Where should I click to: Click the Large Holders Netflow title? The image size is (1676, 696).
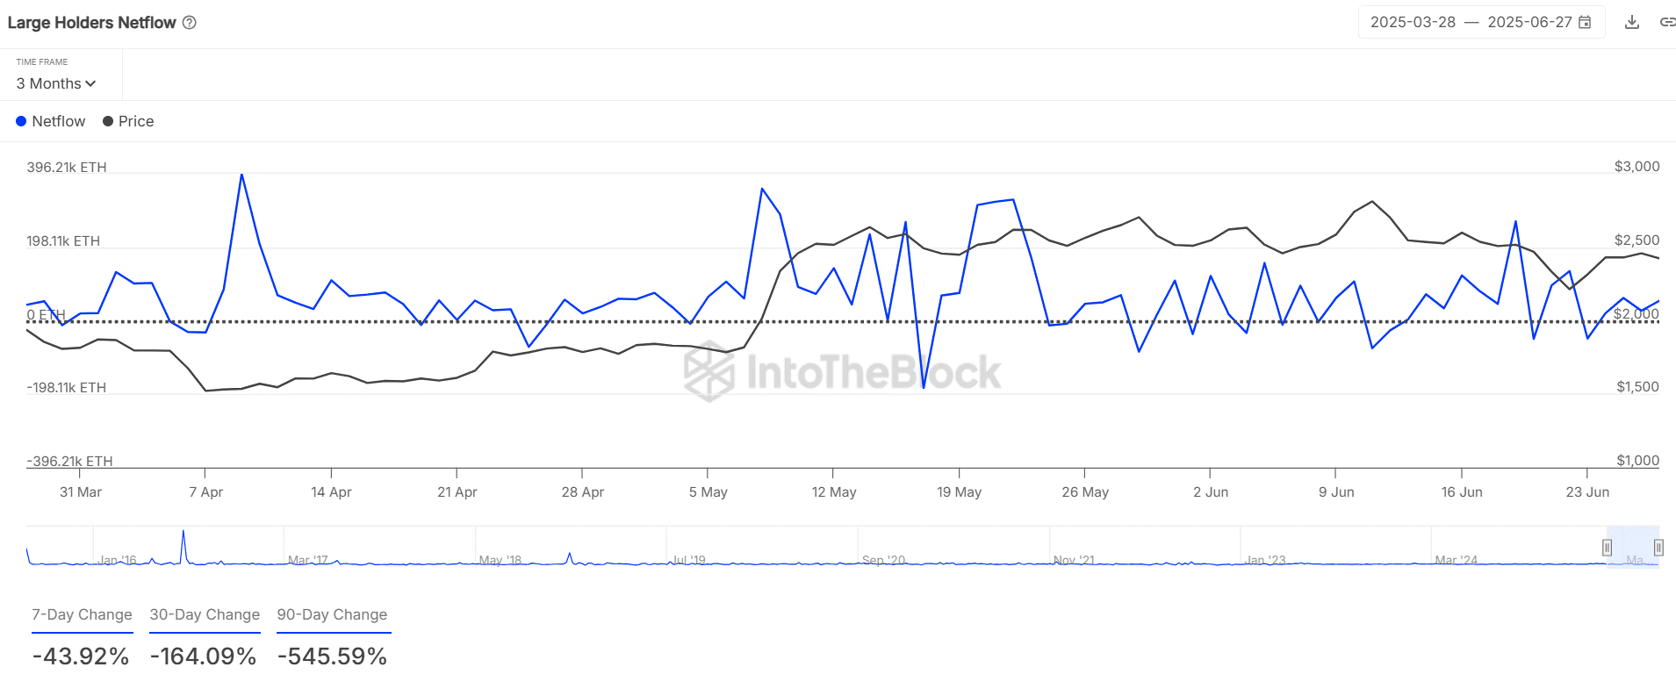92,23
